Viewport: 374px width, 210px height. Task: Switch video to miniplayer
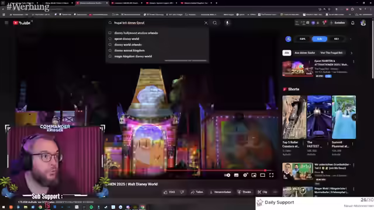[254, 175]
